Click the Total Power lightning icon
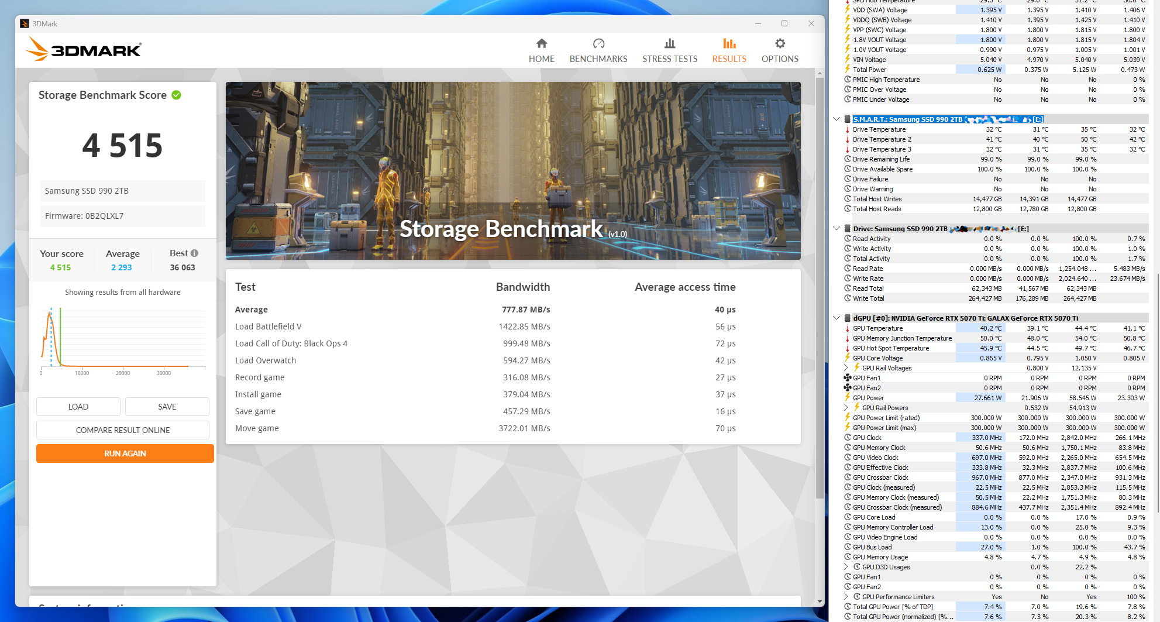Viewport: 1160px width, 622px height. point(847,70)
